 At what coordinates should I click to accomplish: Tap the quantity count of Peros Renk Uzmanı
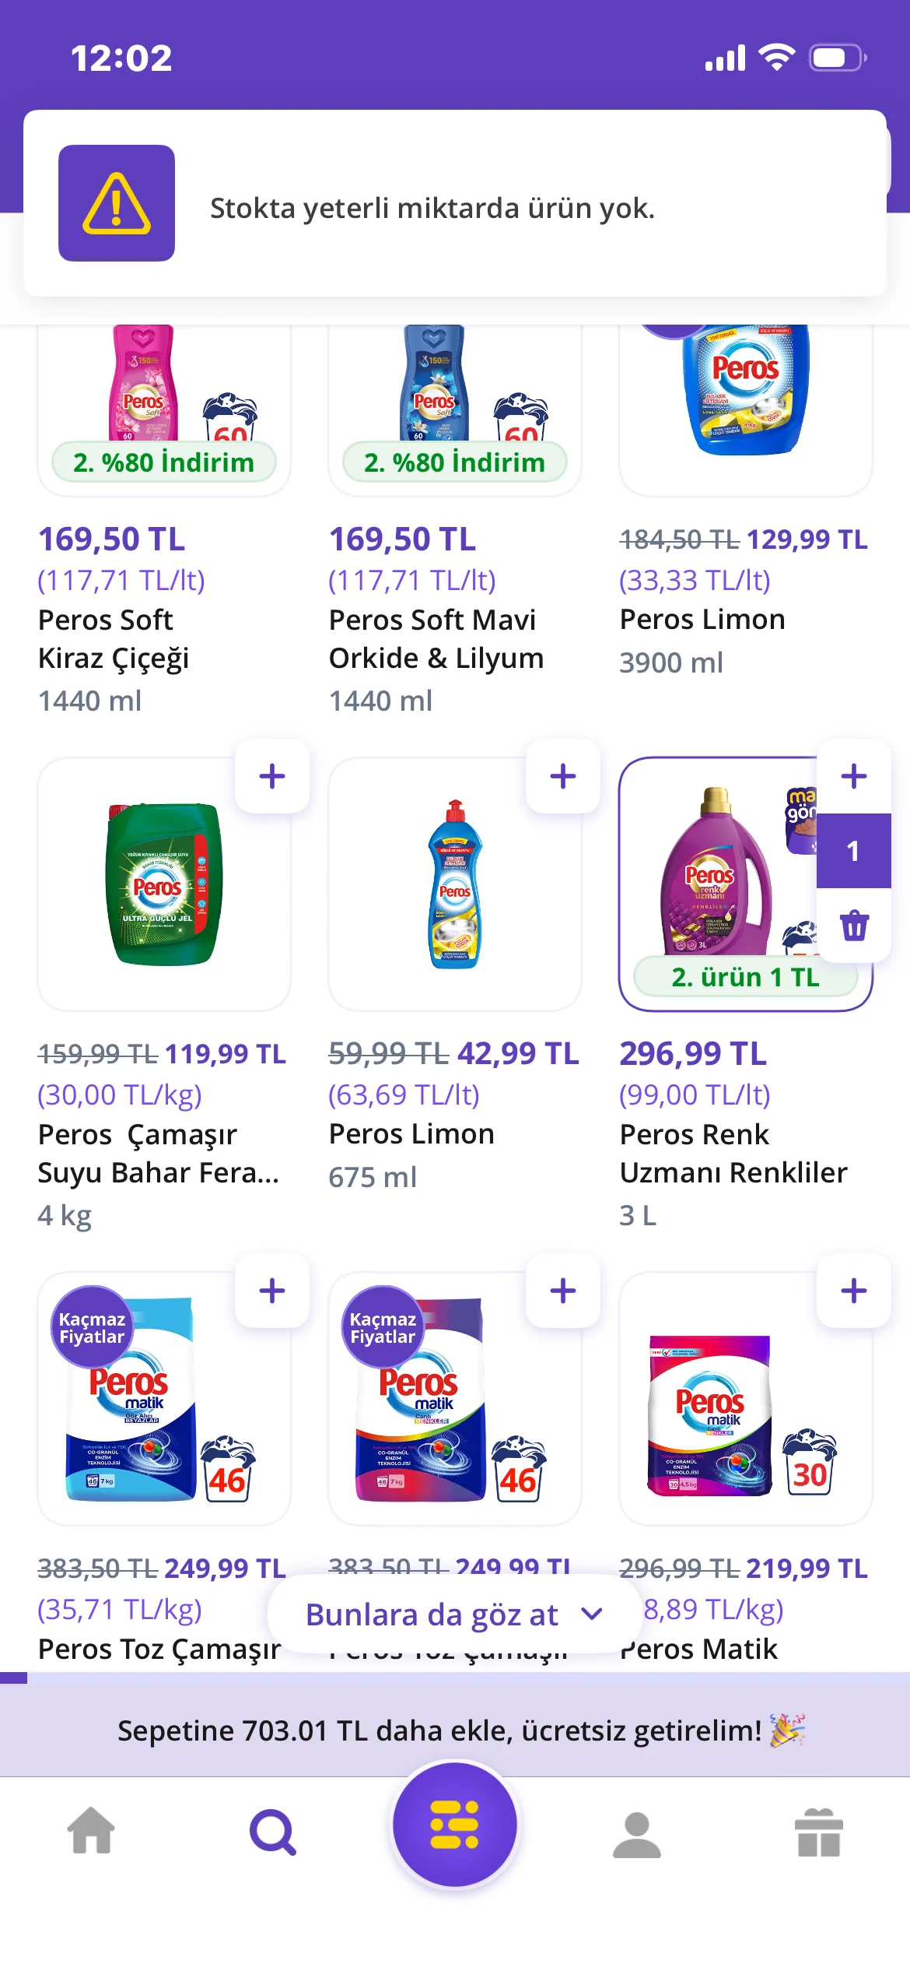tap(853, 851)
